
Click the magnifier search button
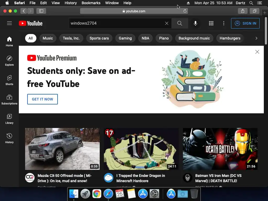180,23
